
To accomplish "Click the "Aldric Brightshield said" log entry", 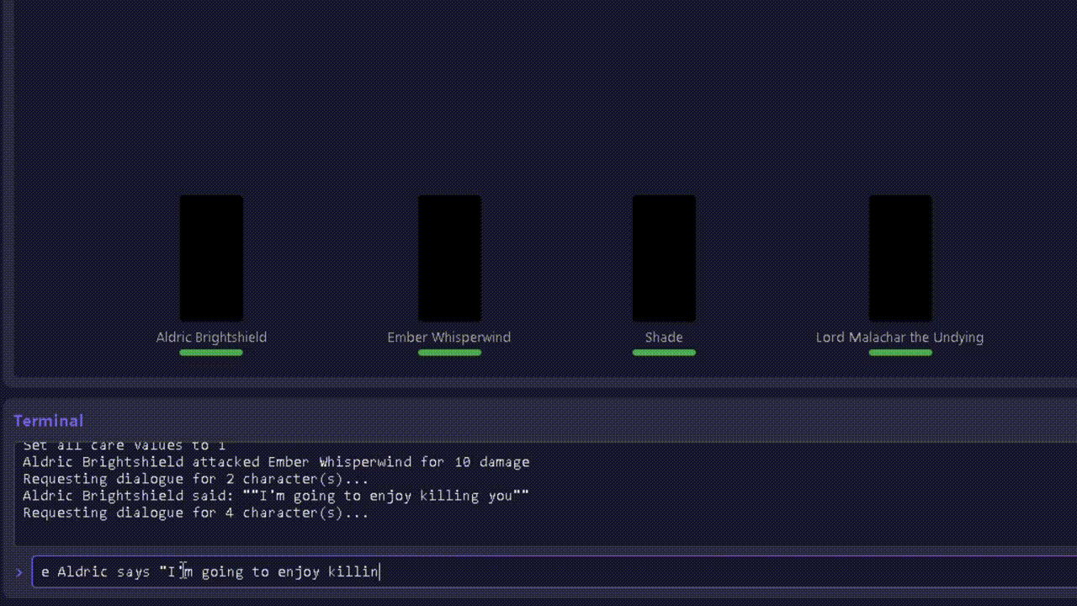I will click(x=276, y=496).
